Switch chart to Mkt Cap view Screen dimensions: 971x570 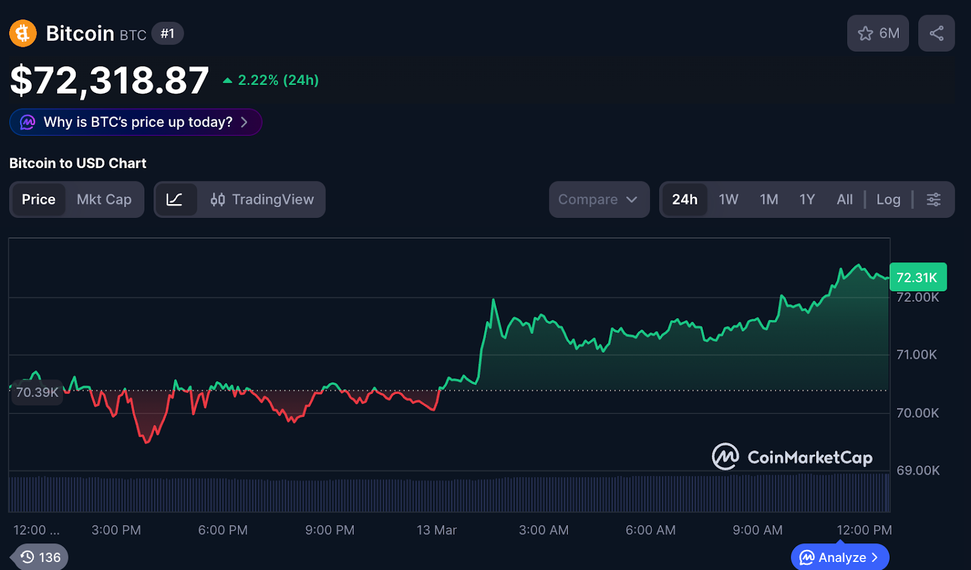click(x=104, y=200)
